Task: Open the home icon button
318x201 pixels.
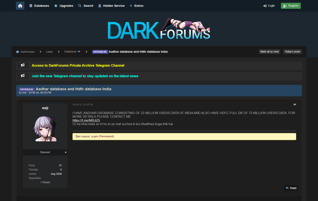Action: [20, 6]
